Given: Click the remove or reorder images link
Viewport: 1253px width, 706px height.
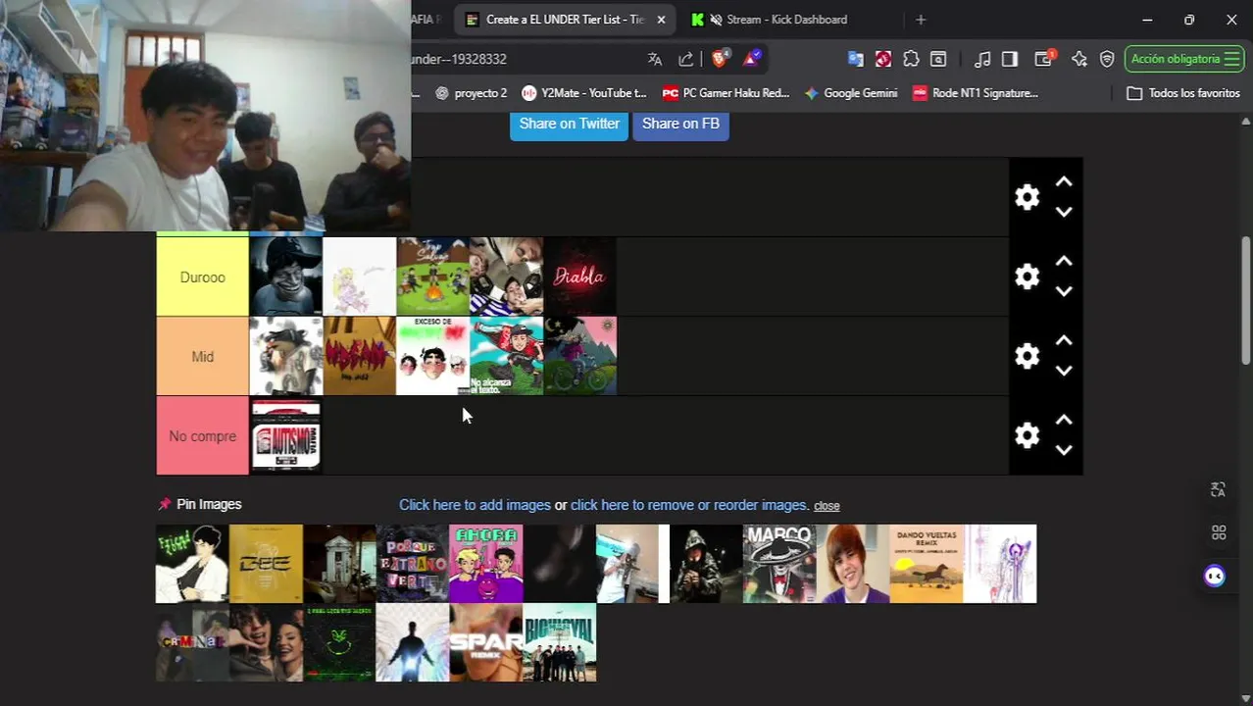Looking at the screenshot, I should (689, 505).
